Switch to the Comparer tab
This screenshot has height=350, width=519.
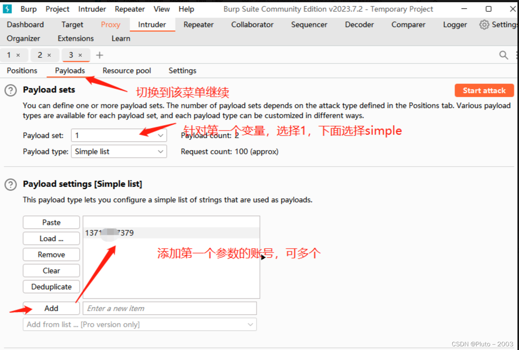point(408,25)
